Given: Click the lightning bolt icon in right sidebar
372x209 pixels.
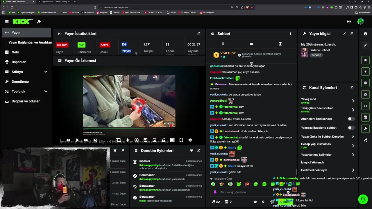Looking at the screenshot, I should pyautogui.click(x=366, y=71).
